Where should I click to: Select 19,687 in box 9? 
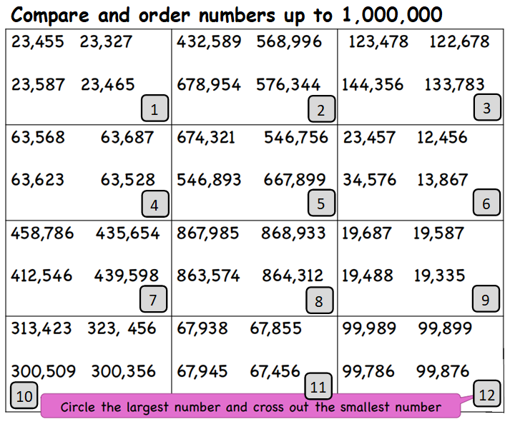367,233
